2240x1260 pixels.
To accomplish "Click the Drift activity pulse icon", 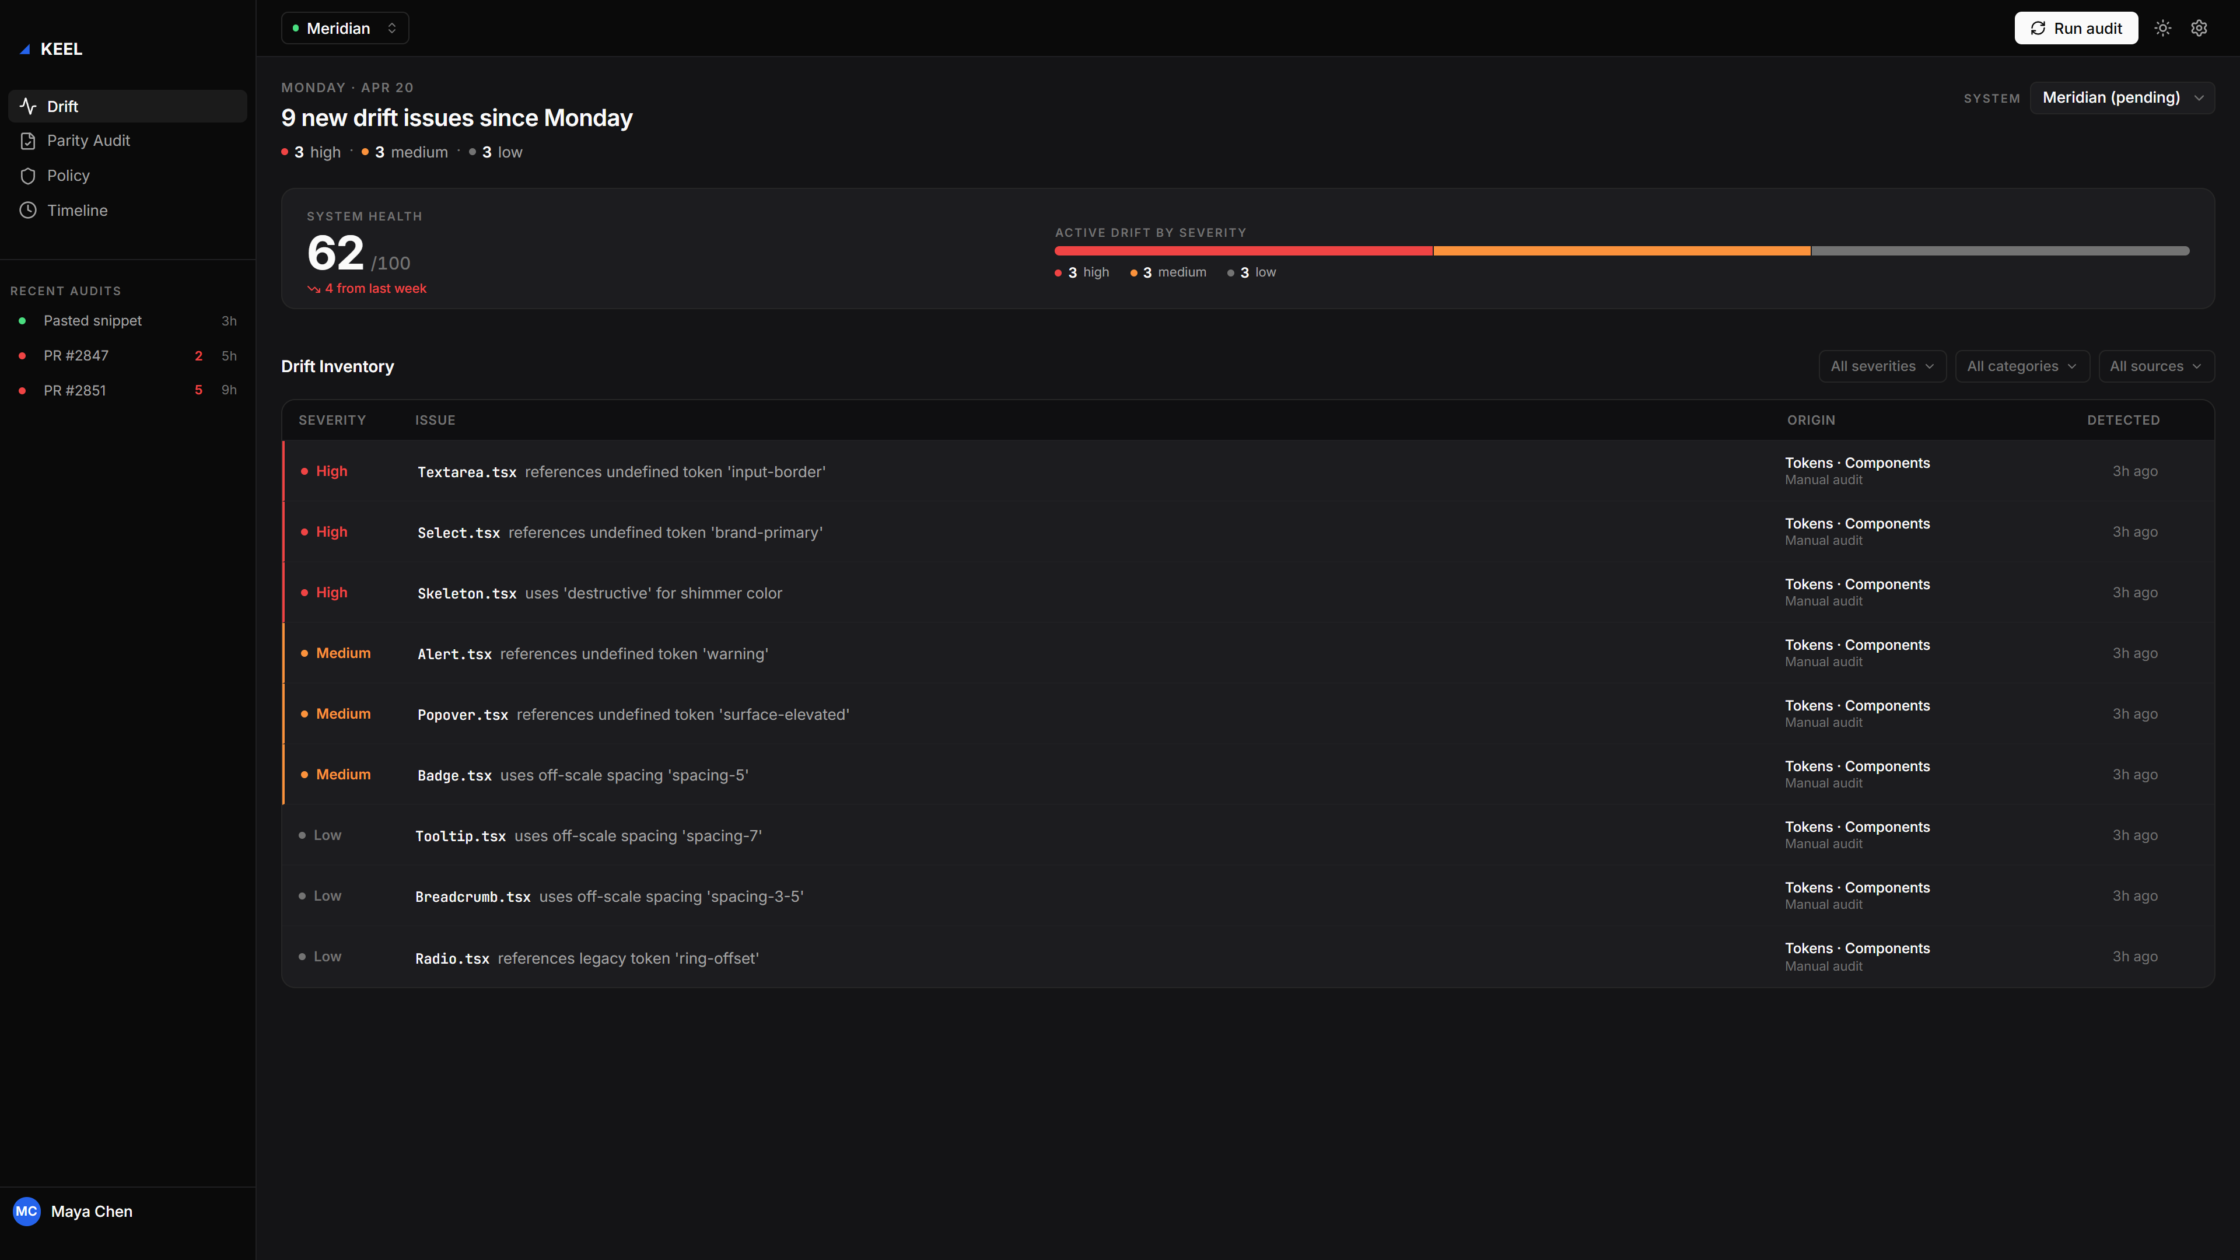I will 28,106.
